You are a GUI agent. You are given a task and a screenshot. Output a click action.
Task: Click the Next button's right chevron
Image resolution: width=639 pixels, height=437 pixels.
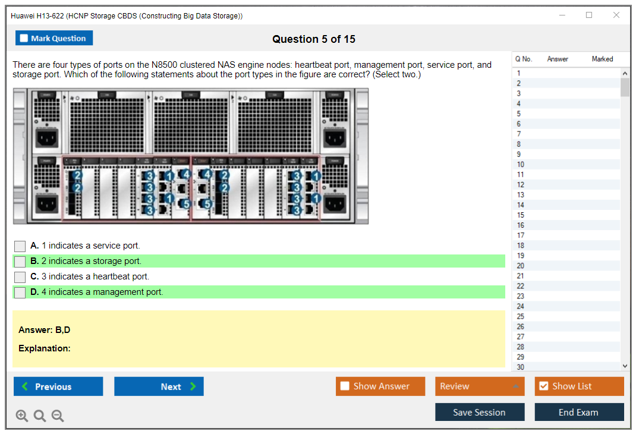point(193,386)
